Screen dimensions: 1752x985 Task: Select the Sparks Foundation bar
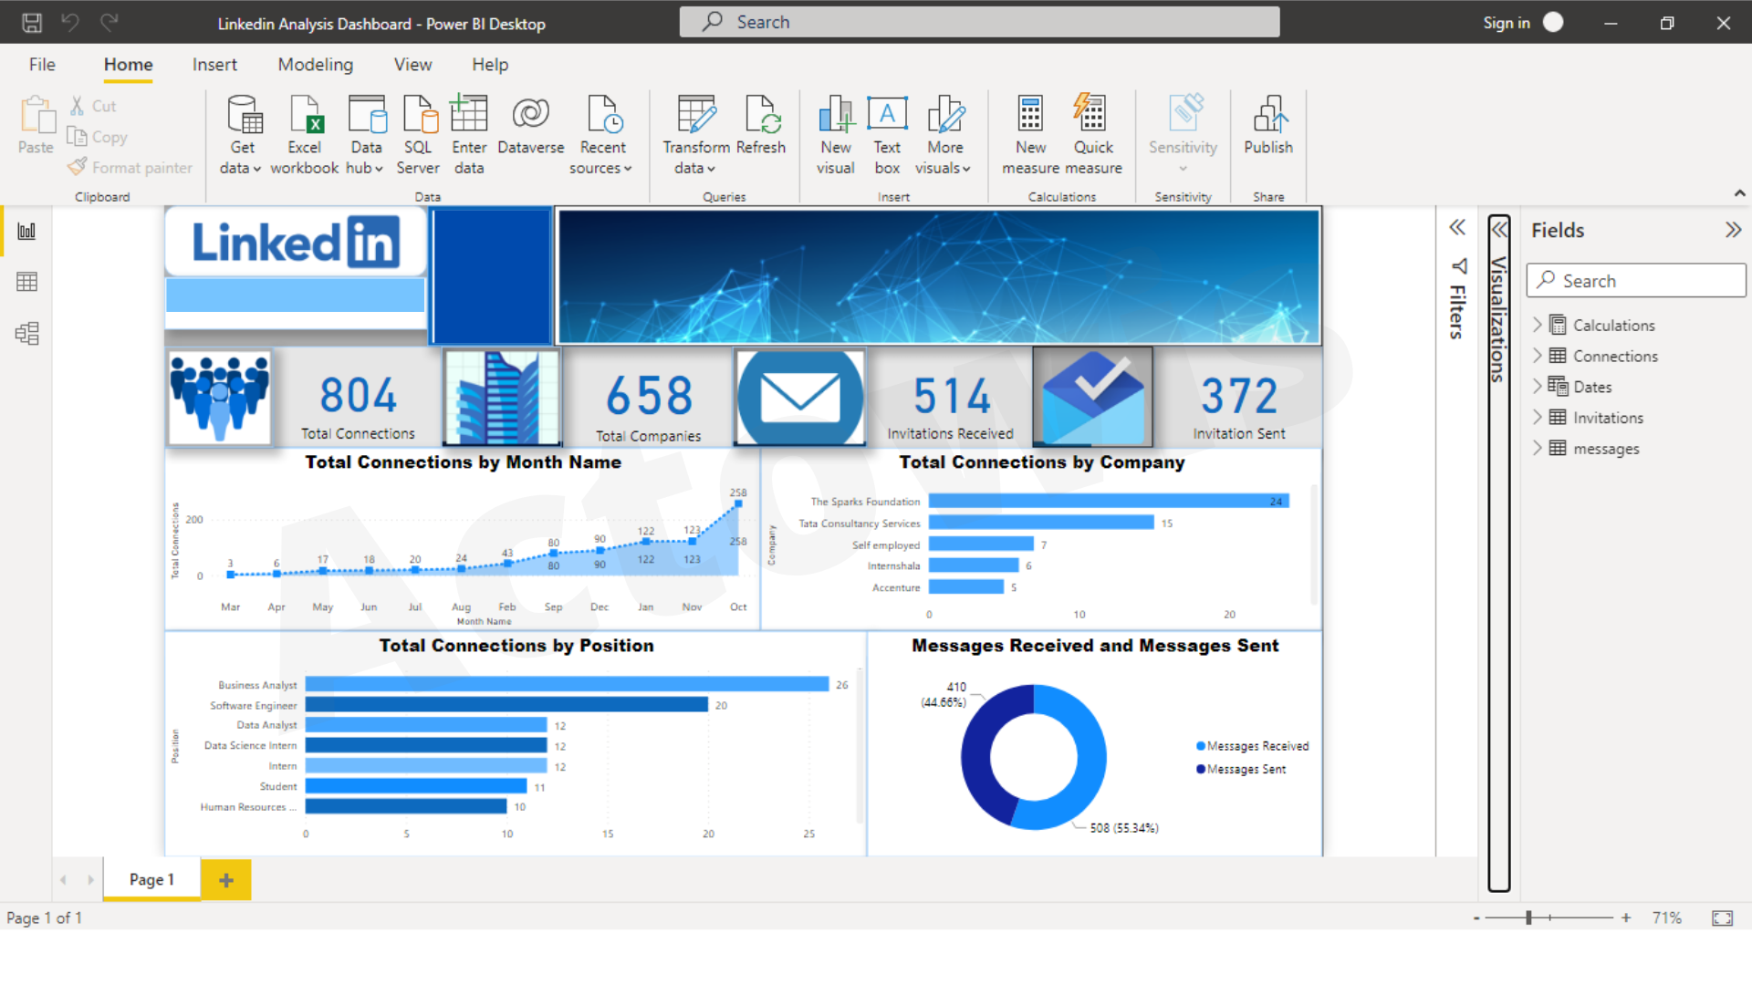point(1109,501)
